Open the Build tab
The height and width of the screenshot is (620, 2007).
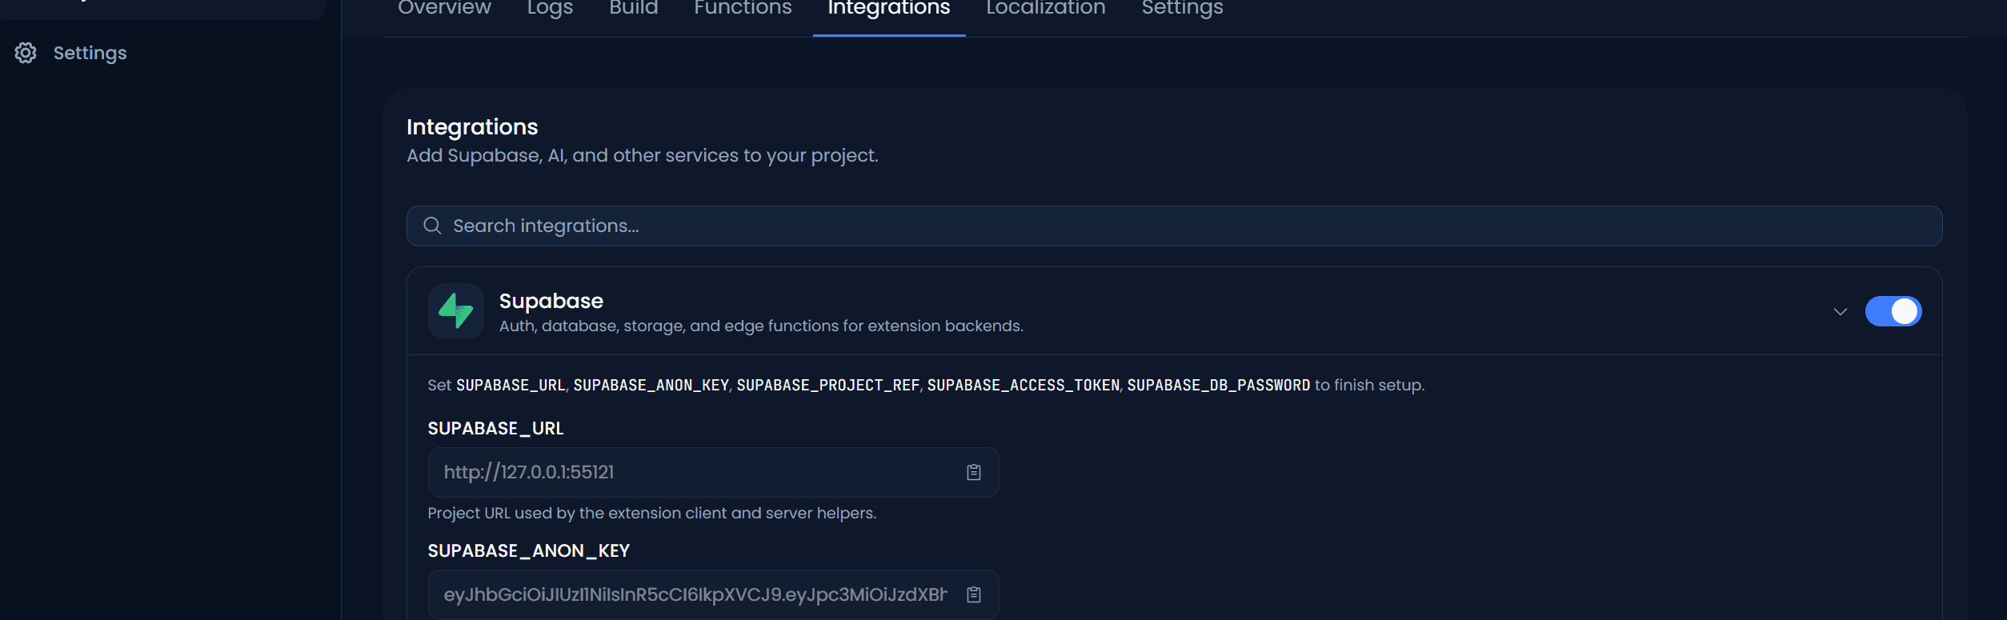(633, 8)
